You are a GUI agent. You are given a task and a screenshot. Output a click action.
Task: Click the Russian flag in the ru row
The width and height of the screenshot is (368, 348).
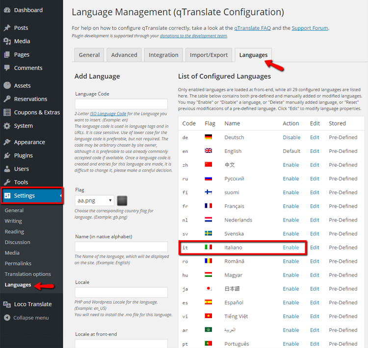(208, 178)
